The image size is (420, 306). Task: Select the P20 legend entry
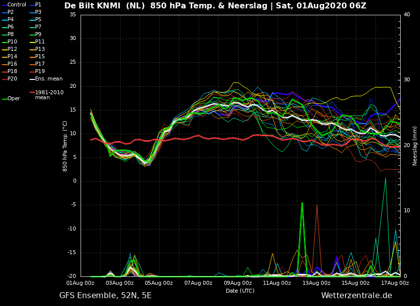point(12,79)
